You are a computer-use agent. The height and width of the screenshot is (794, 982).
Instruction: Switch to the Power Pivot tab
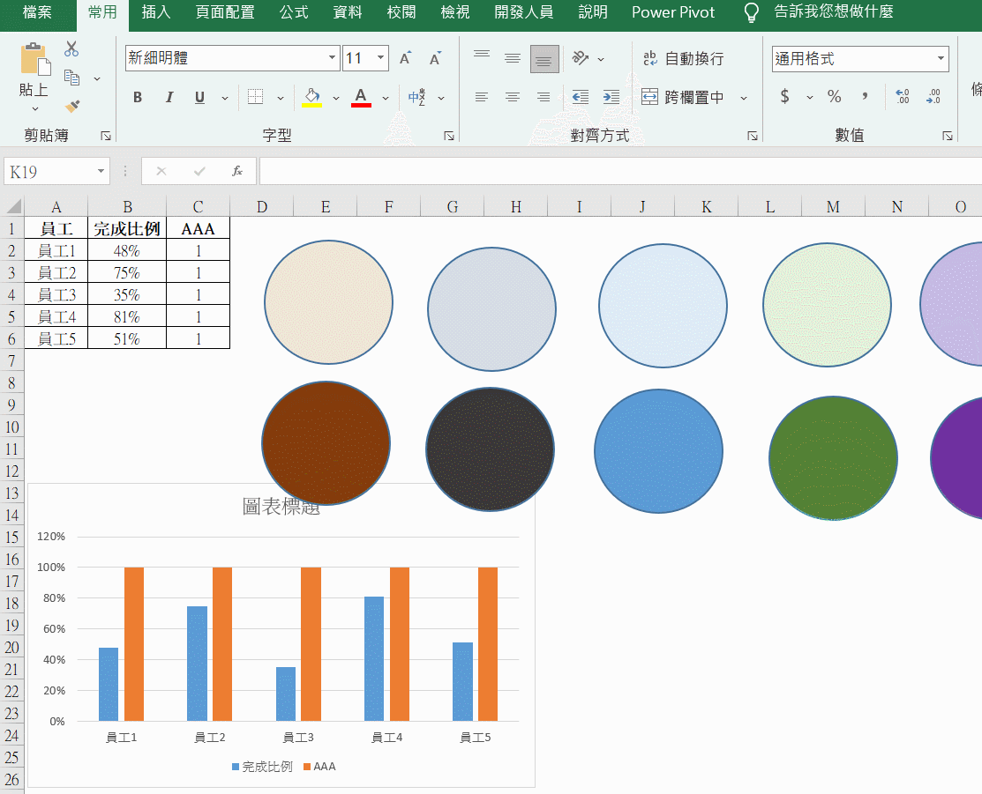tap(673, 12)
